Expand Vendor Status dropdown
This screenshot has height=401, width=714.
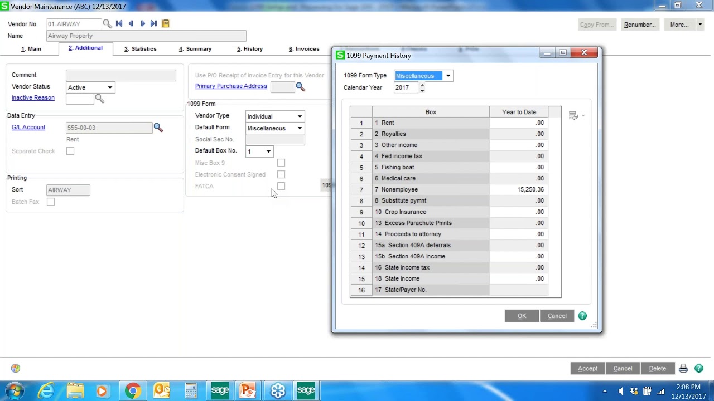[110, 87]
